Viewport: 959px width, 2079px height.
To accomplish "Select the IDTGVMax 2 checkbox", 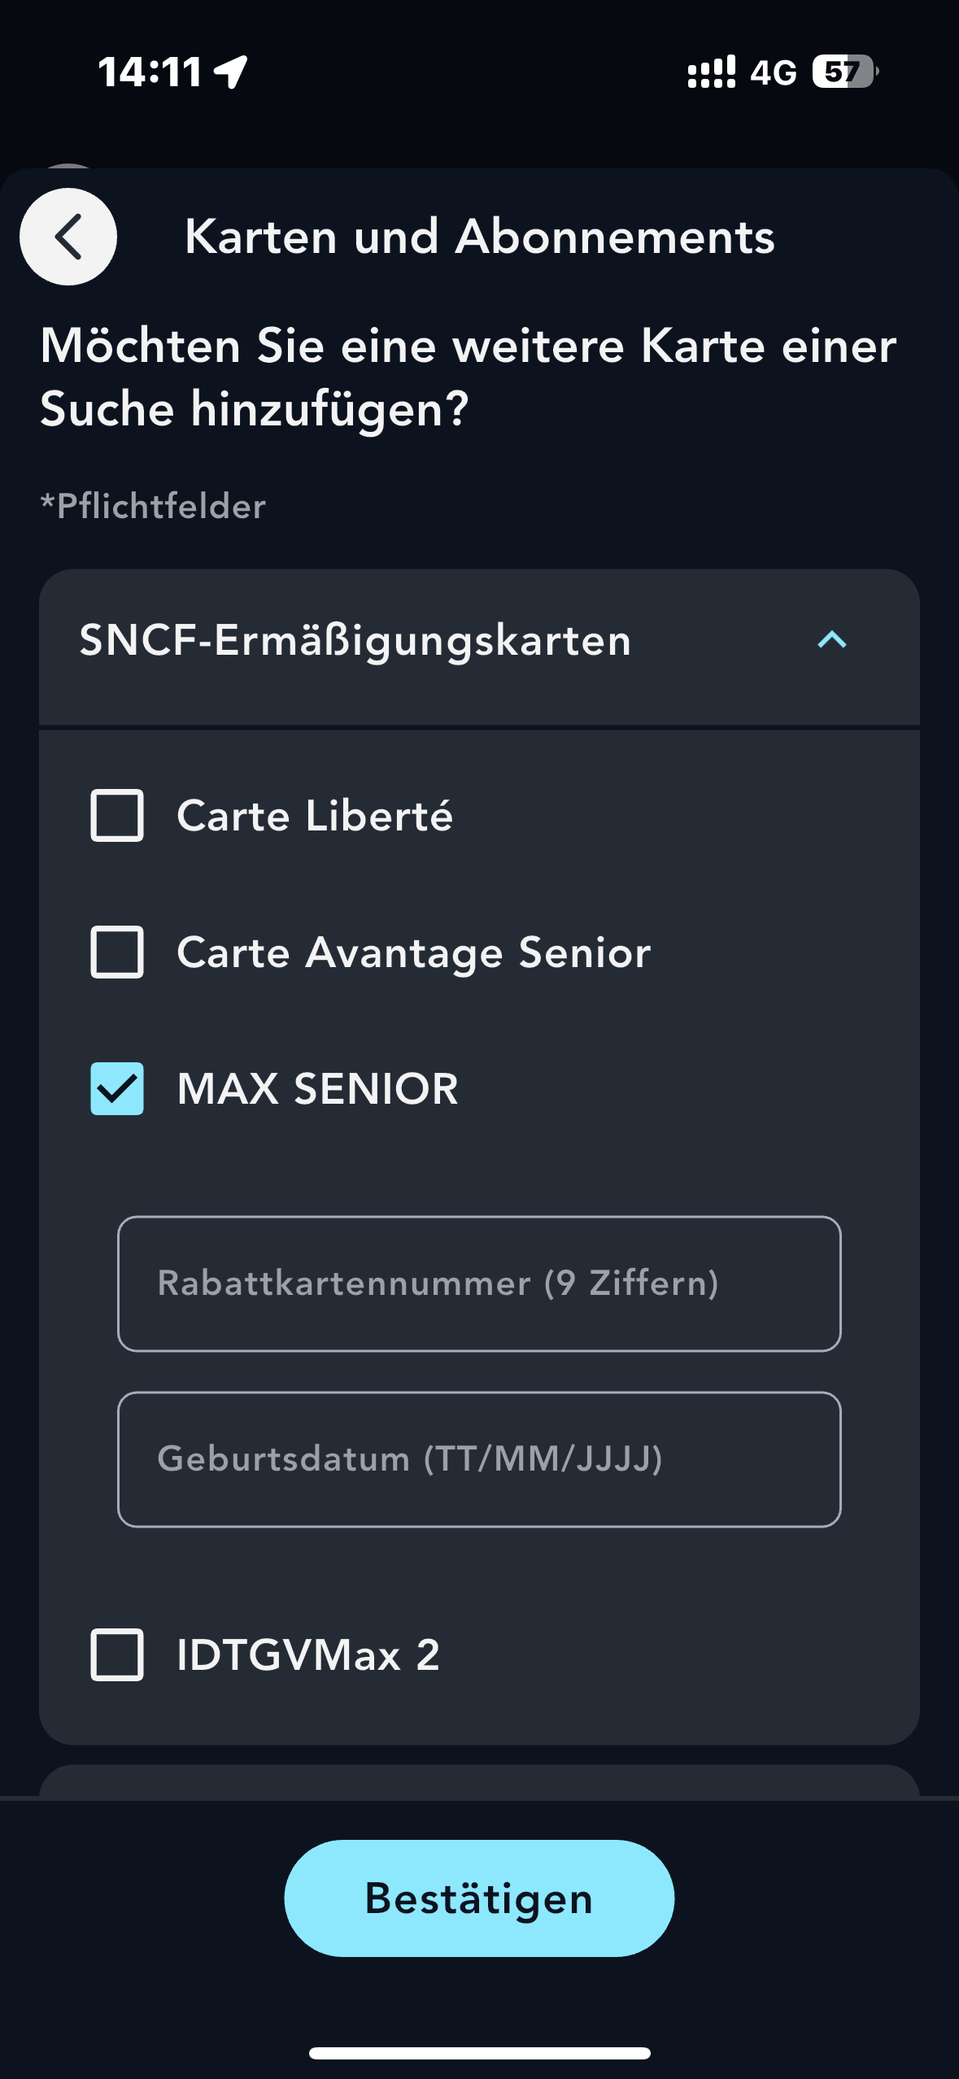I will click(x=117, y=1654).
